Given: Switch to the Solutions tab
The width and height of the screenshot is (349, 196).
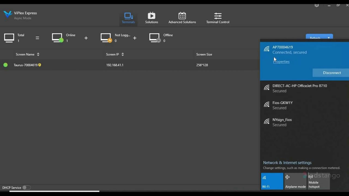Looking at the screenshot, I should tap(152, 18).
